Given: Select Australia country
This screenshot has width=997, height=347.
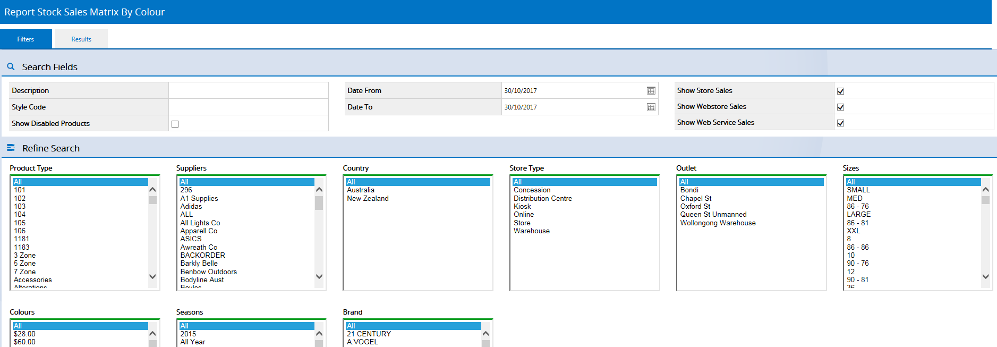Looking at the screenshot, I should pyautogui.click(x=418, y=190).
